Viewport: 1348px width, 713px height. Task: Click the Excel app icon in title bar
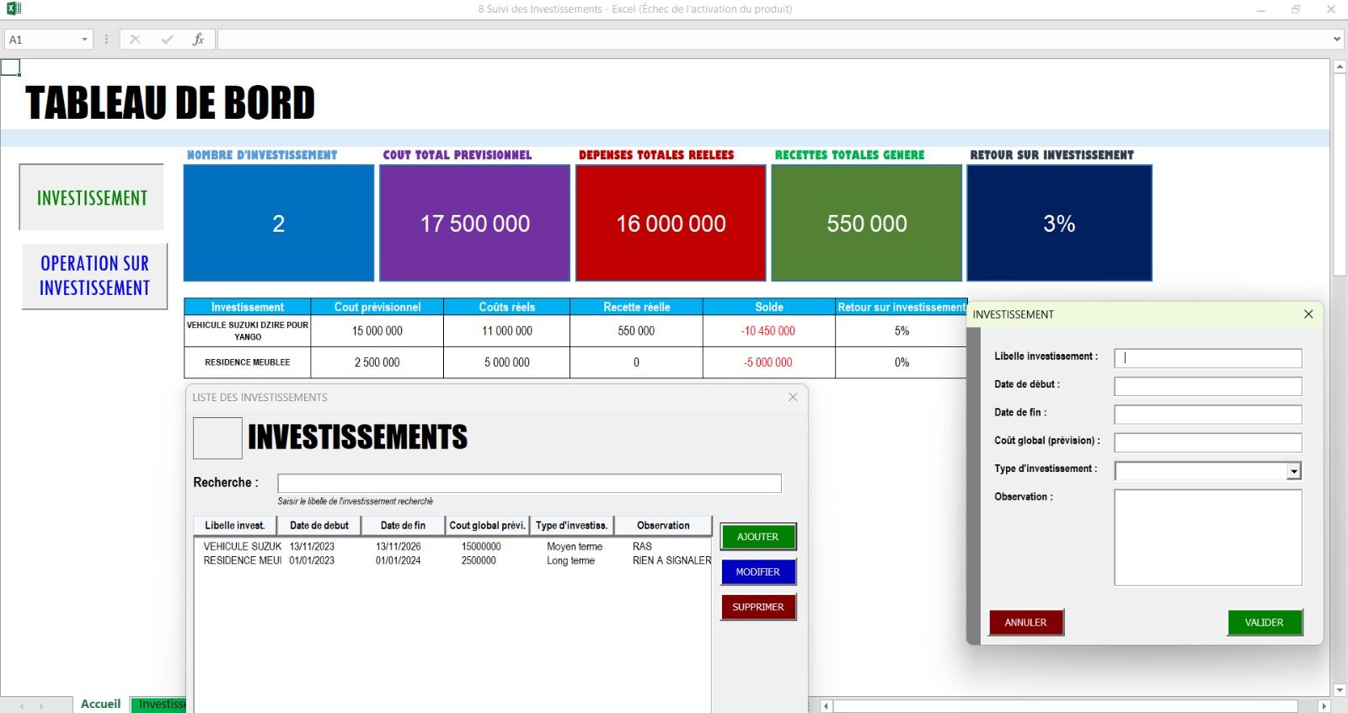(x=13, y=8)
